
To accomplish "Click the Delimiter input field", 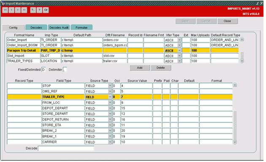I will point(65,70).
